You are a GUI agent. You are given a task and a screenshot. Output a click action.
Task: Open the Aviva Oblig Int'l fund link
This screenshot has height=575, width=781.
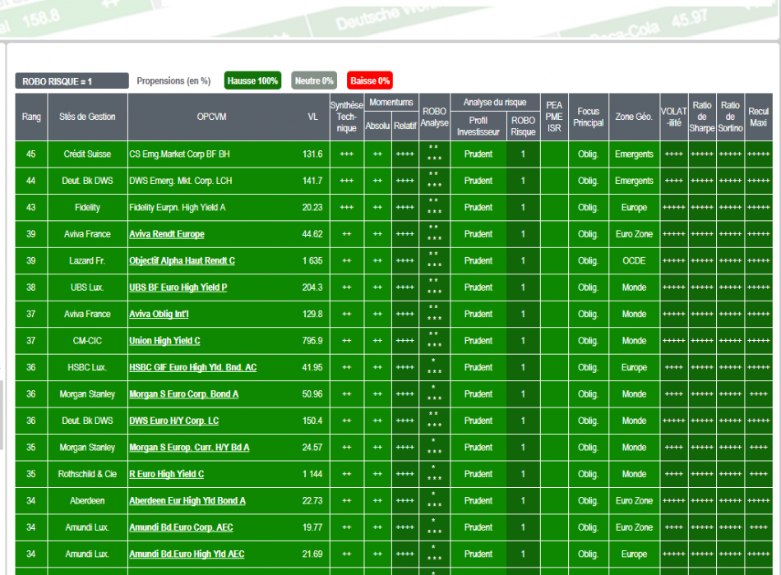(159, 314)
